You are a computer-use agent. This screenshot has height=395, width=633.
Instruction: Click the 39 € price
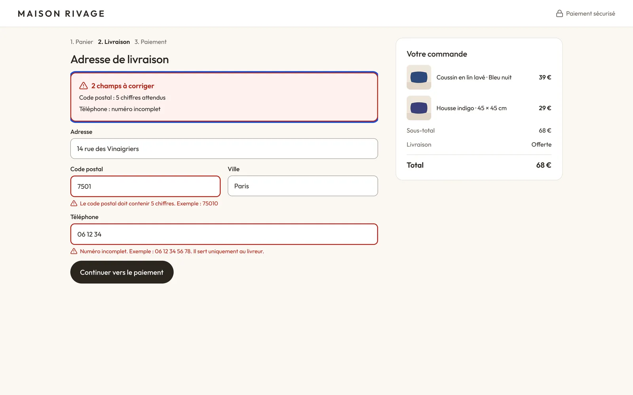(x=545, y=77)
